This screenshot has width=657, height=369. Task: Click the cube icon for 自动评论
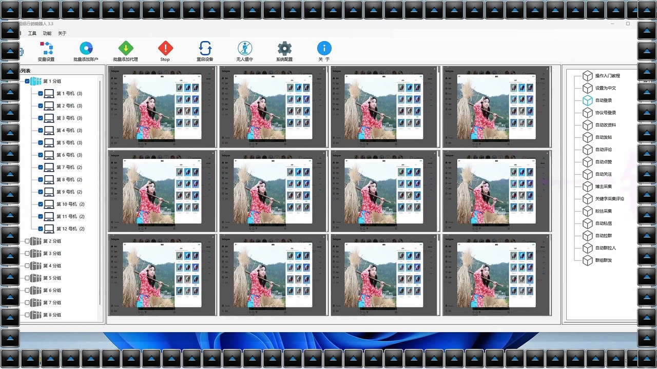587,150
